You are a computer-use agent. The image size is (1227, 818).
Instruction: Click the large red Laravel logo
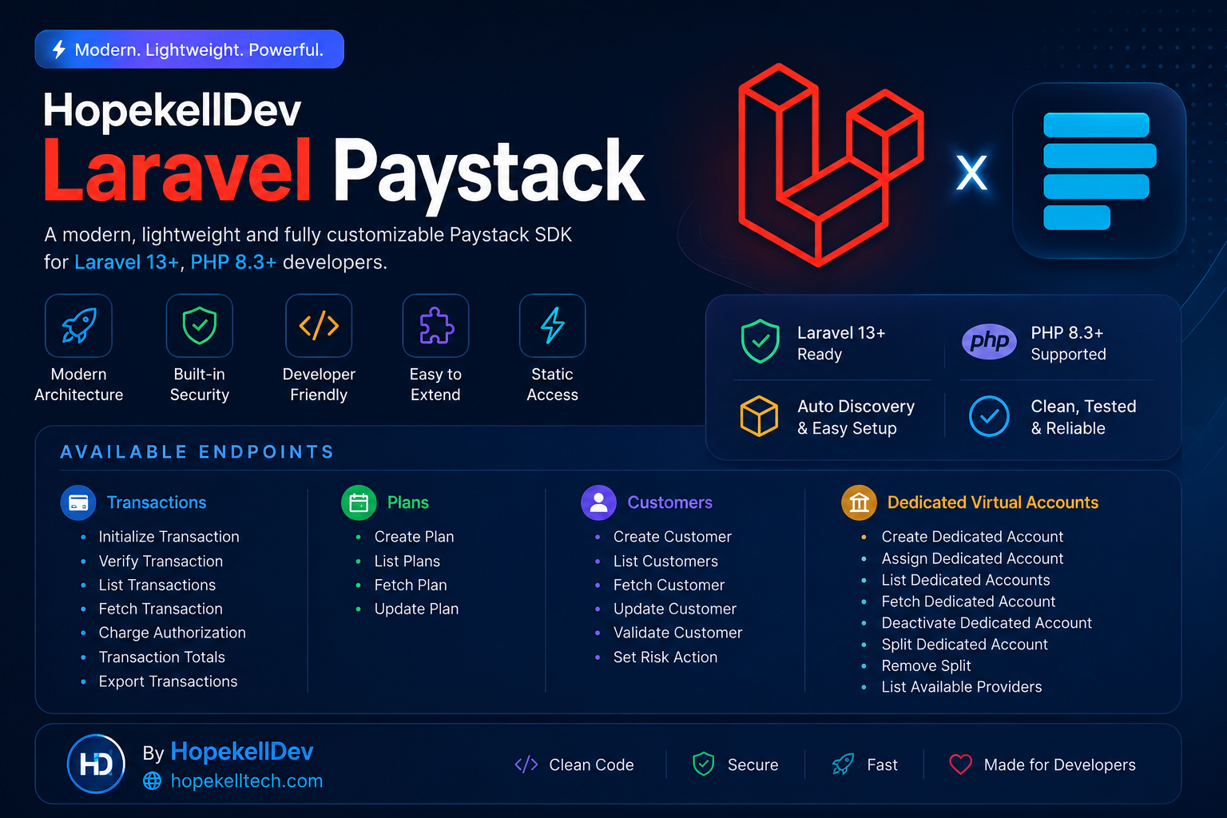pyautogui.click(x=831, y=165)
